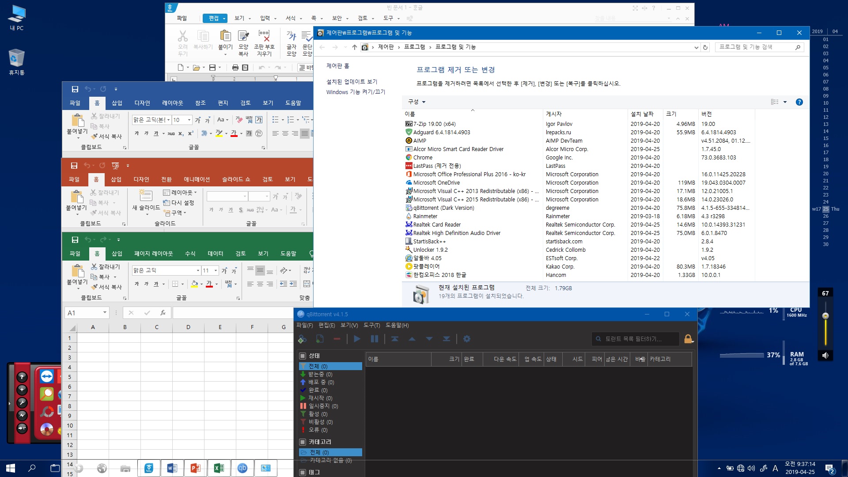Open 제어판 홈 link
848x477 pixels.
[x=338, y=66]
